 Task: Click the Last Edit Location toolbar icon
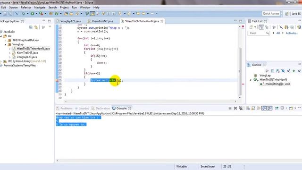click(138, 14)
